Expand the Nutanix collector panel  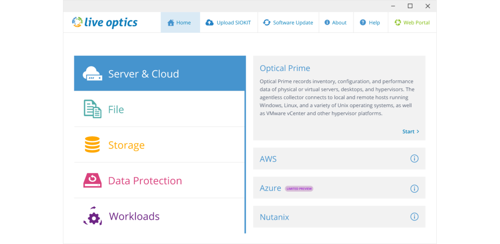[x=339, y=217]
